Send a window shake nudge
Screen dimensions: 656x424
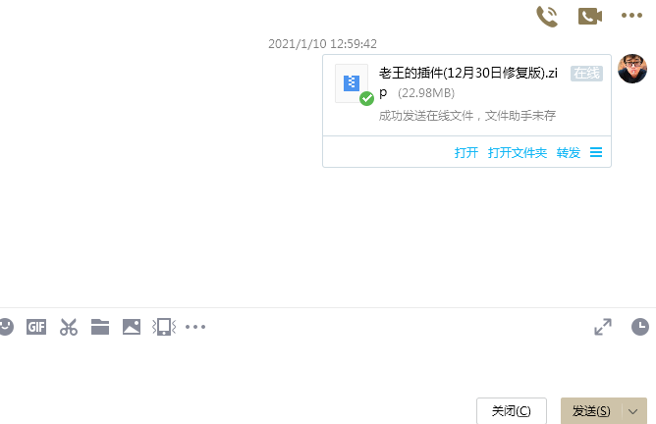coord(164,327)
